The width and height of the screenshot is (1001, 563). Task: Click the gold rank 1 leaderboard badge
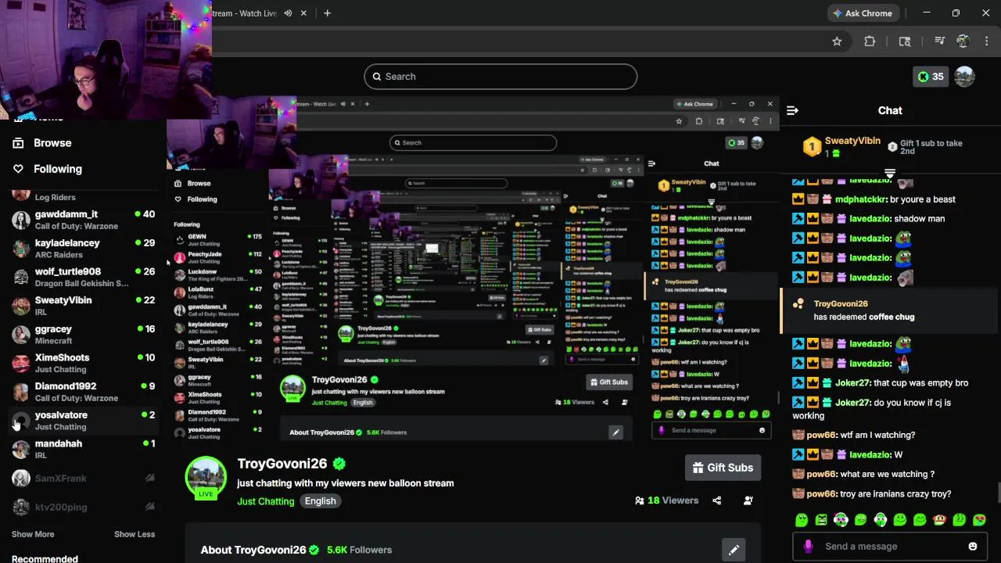(x=812, y=146)
